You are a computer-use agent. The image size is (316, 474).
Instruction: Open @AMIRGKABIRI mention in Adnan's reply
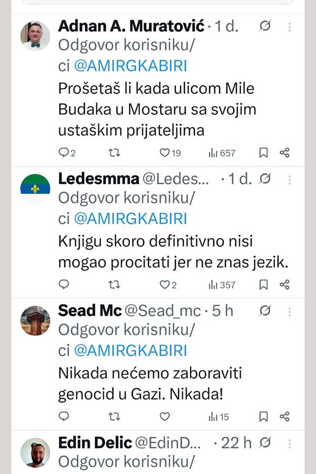coord(131,66)
